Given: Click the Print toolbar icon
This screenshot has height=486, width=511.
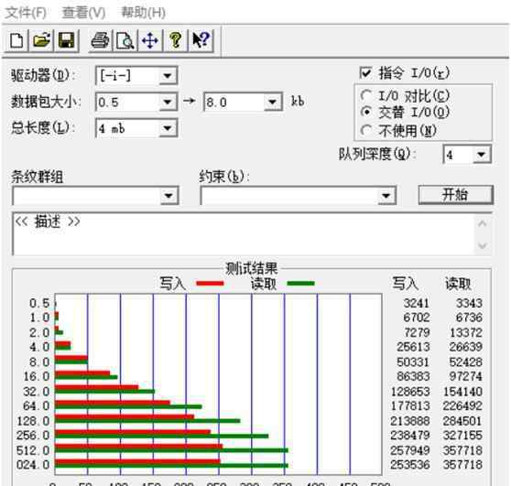Looking at the screenshot, I should click(101, 40).
